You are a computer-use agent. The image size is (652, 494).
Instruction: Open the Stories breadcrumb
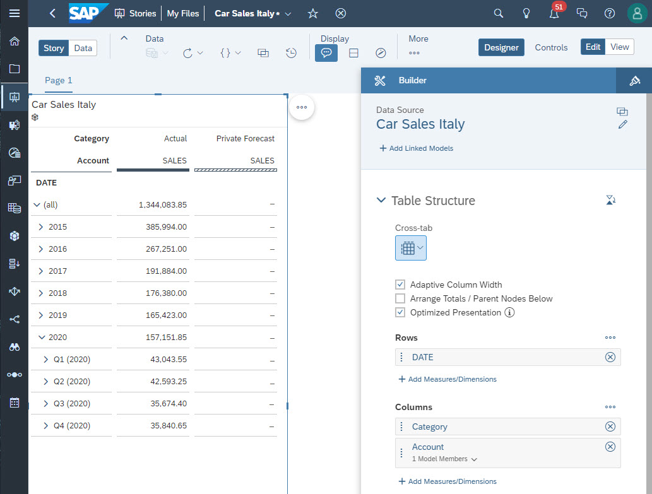(x=136, y=14)
